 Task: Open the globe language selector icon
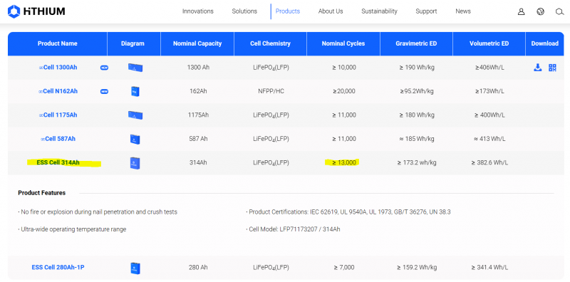pos(540,11)
